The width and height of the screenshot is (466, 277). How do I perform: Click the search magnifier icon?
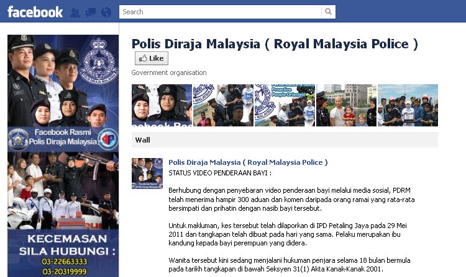pyautogui.click(x=329, y=12)
